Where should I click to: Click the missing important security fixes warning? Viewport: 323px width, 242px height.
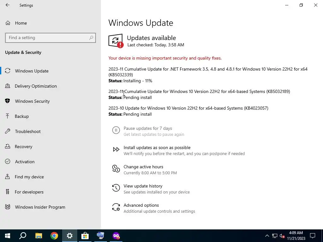pyautogui.click(x=165, y=58)
